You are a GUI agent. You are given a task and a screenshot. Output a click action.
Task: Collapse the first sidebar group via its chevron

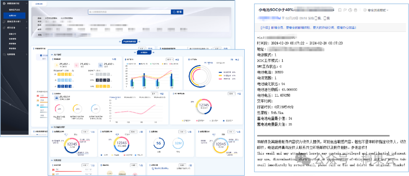pyautogui.click(x=27, y=4)
